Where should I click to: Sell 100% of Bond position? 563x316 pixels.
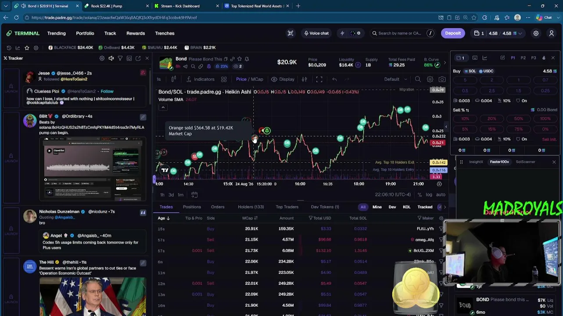[x=545, y=118]
